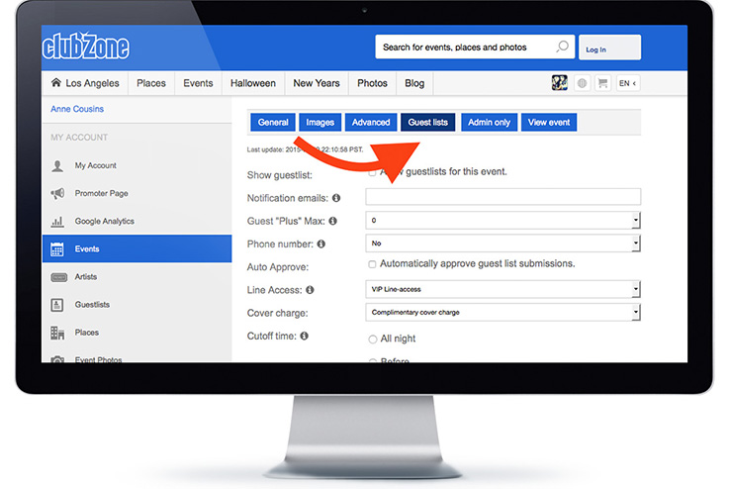The height and width of the screenshot is (489, 730).
Task: Open the Guest Plus Max dropdown
Action: 502,221
